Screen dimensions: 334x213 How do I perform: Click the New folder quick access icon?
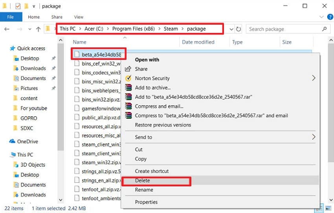(x=26, y=6)
